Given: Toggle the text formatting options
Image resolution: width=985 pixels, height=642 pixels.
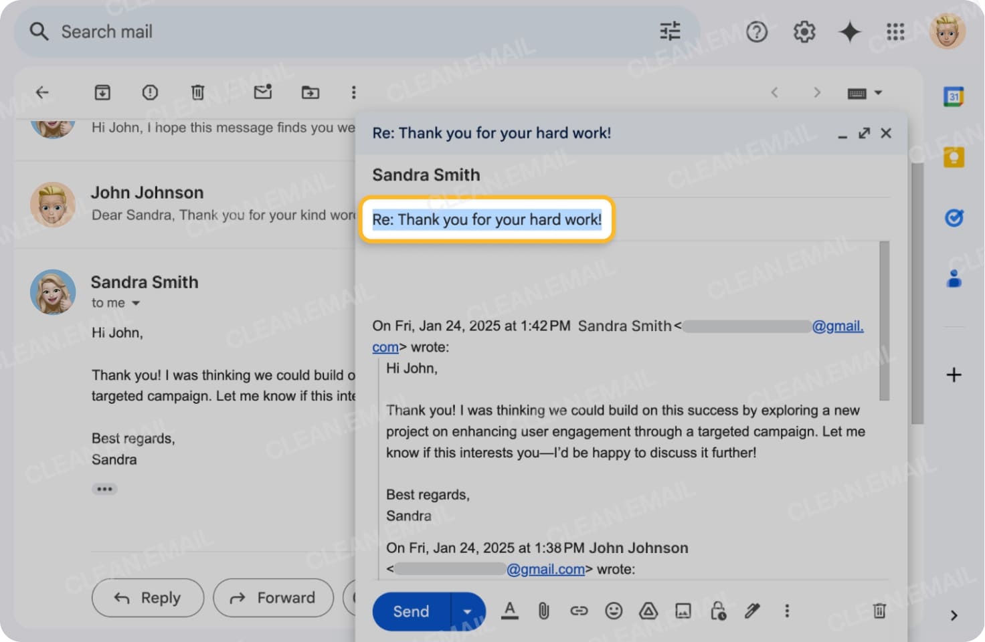Looking at the screenshot, I should (x=510, y=611).
